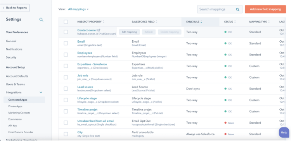Check the Lifecycle stage row checkbox
The width and height of the screenshot is (291, 143).
[x=66, y=100]
